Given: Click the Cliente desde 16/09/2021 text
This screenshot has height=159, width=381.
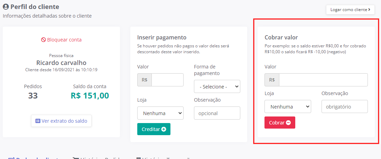Looking at the screenshot, I should pos(61,70).
